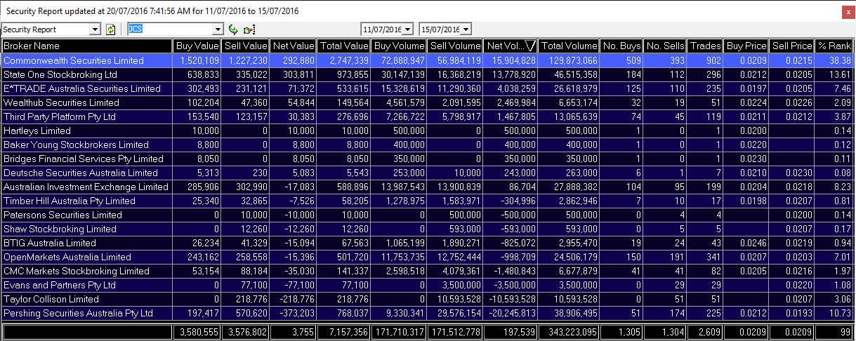Sort by Total Value column header
This screenshot has height=341, width=856.
pyautogui.click(x=345, y=46)
